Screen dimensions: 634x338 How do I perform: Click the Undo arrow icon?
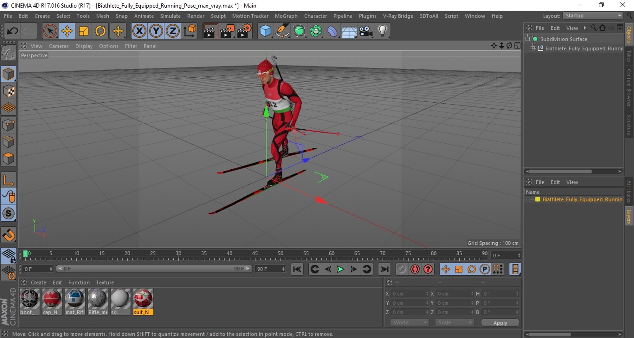click(x=13, y=31)
